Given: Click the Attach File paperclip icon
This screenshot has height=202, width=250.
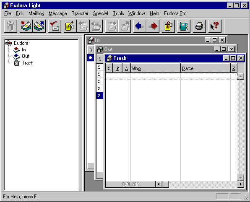Looking at the screenshot, I should pyautogui.click(x=168, y=26).
